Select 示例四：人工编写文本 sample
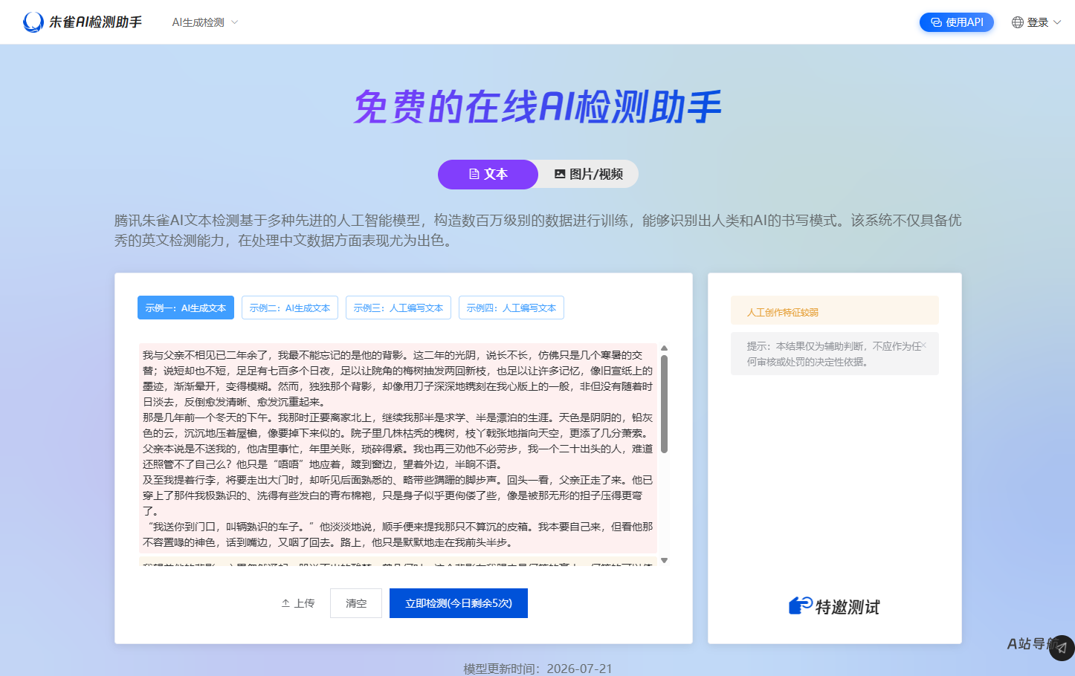 (x=511, y=308)
